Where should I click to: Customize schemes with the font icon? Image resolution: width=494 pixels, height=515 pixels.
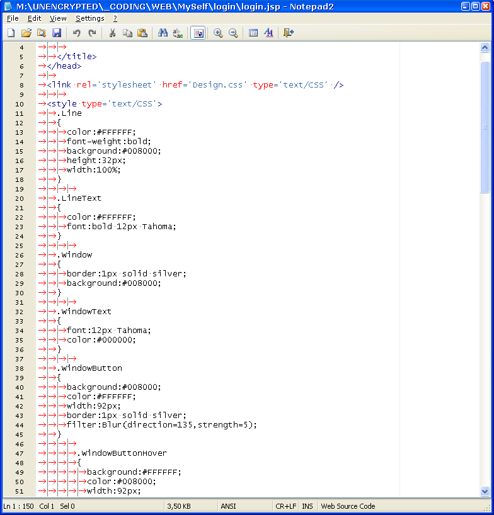click(268, 33)
